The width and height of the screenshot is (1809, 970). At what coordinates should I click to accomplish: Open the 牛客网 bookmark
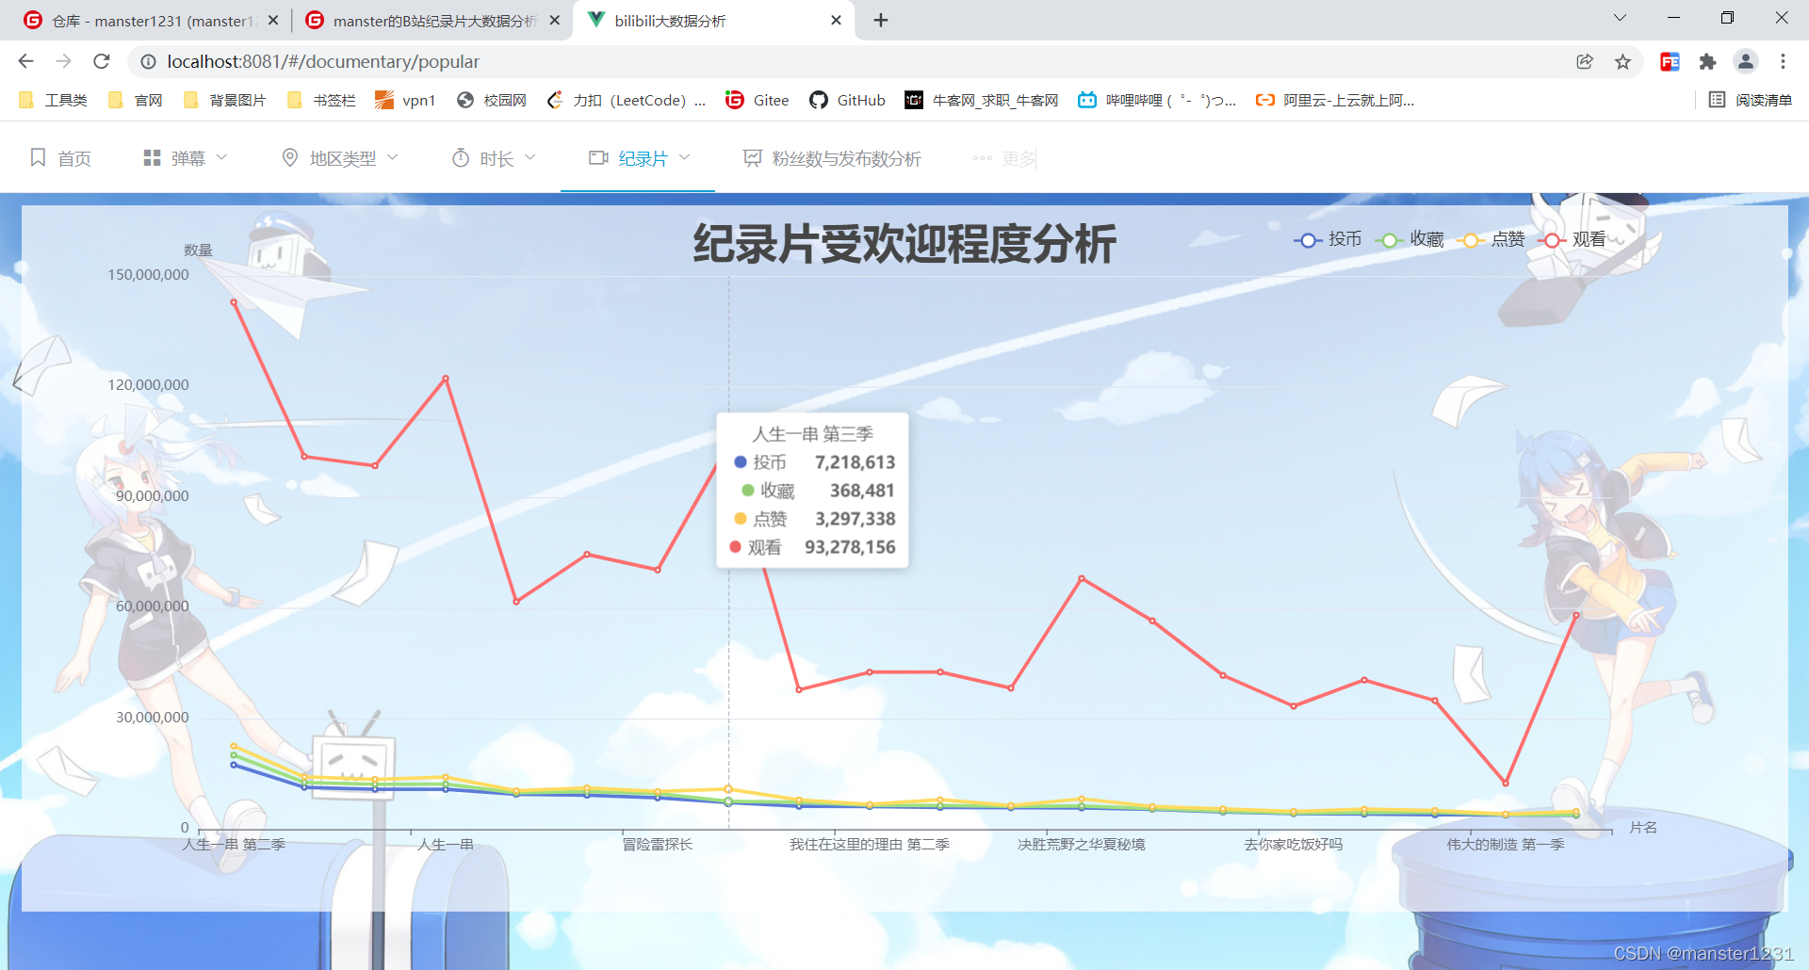(x=981, y=100)
